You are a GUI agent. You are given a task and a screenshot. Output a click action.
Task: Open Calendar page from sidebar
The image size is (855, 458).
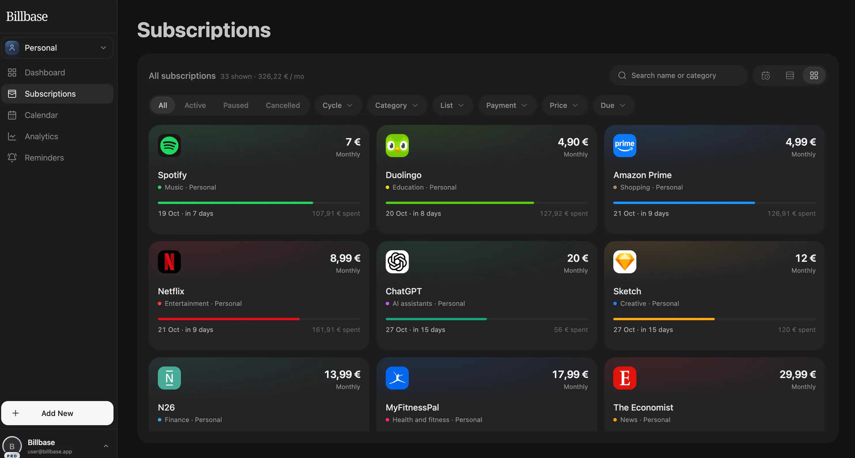(57, 115)
